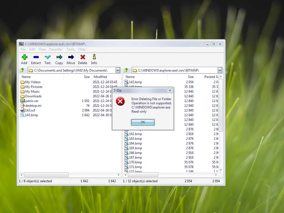Select 143.bmp icon in left panel
284x213 pixels.
click(22, 115)
